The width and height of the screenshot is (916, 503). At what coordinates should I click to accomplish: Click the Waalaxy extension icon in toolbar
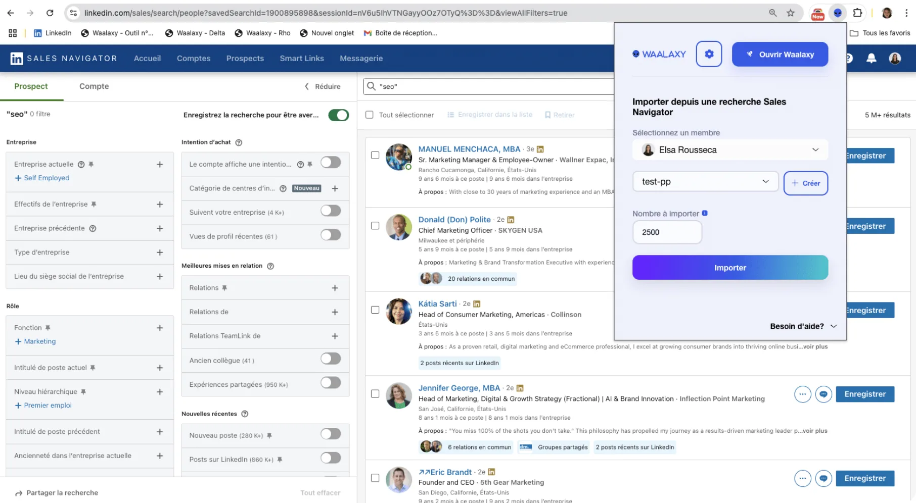coord(838,13)
